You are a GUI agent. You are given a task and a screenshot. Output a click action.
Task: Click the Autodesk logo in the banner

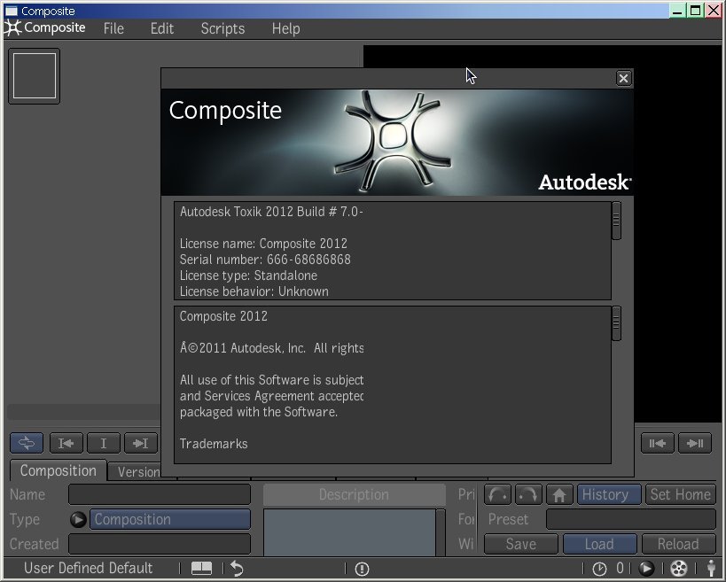point(585,182)
